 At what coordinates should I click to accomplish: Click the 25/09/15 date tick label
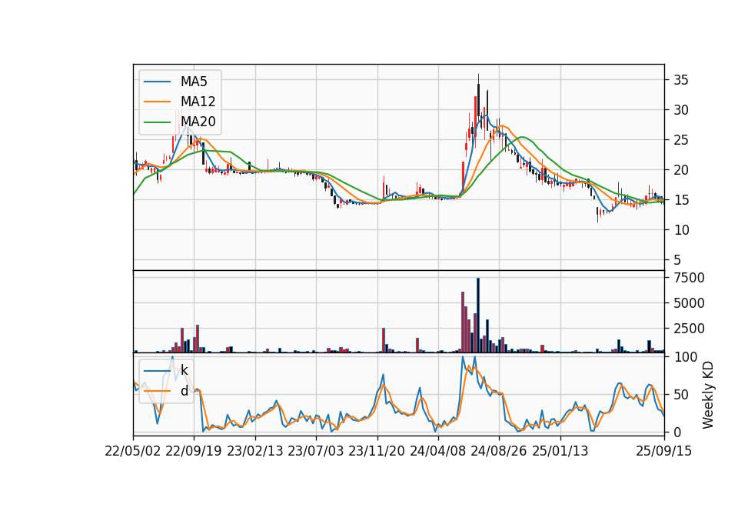pyautogui.click(x=663, y=451)
